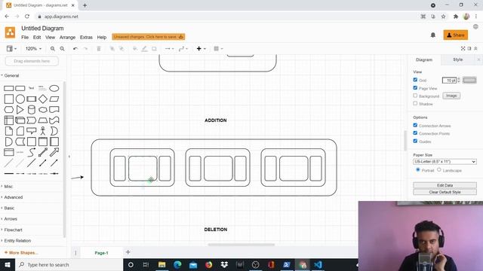Toggle the Guides checkbox

(415, 141)
